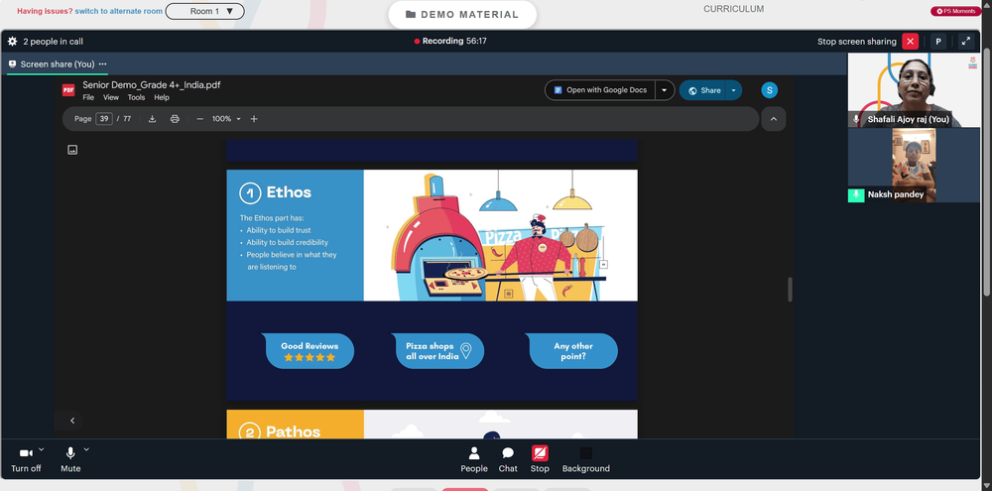
Task: Click Shafali Ajoy raj microphone indicator
Action: click(x=857, y=119)
